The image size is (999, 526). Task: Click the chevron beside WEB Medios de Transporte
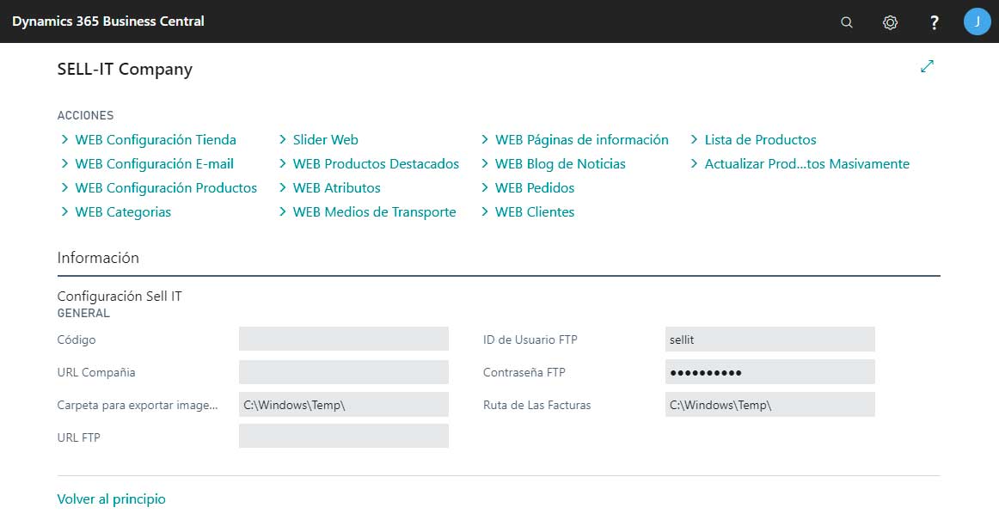point(282,212)
